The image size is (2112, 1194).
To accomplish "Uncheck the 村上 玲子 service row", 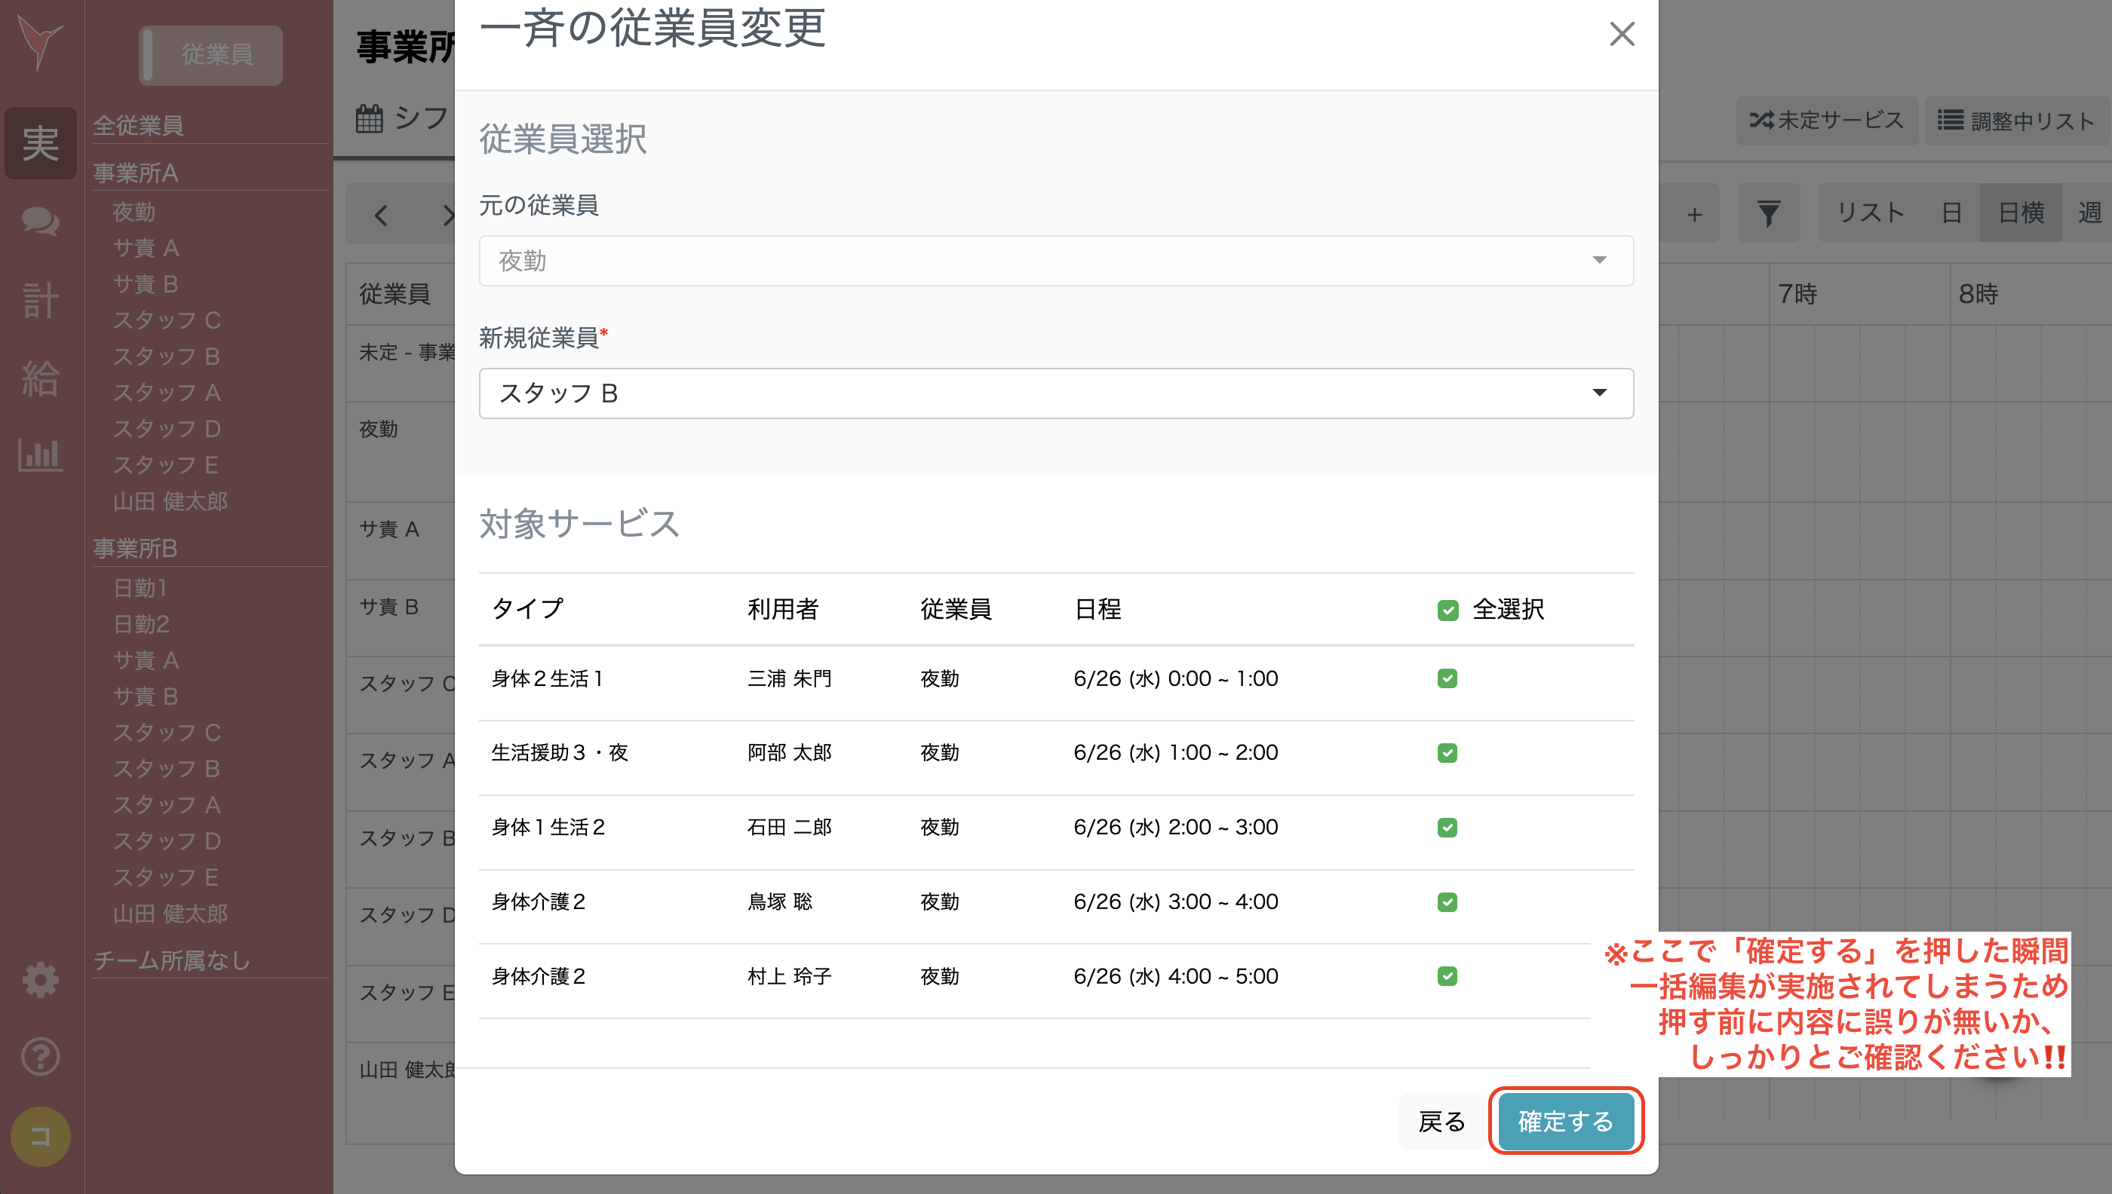I will pos(1448,976).
